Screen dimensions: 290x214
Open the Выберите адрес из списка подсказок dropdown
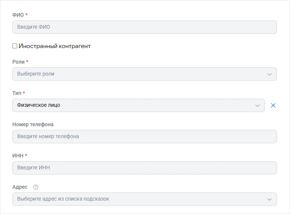pyautogui.click(x=145, y=199)
